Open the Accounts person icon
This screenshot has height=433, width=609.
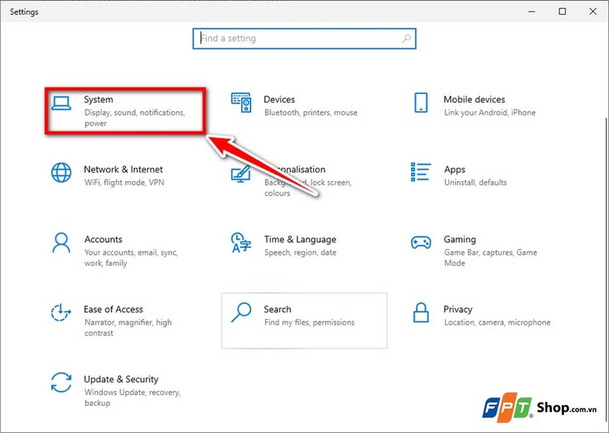(61, 243)
